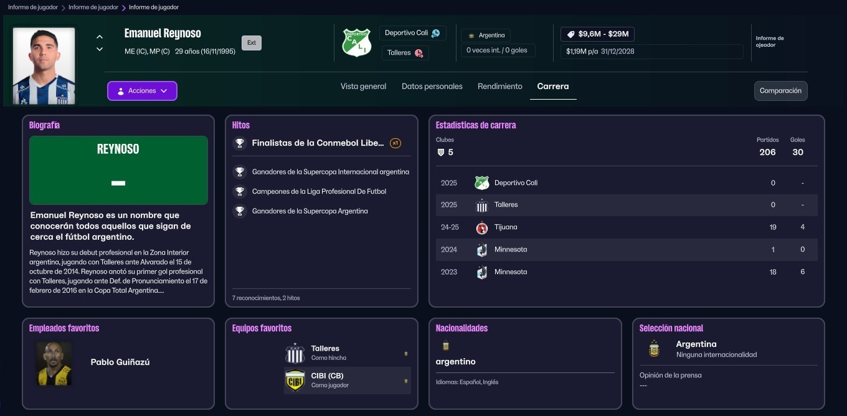Click the Deportivo Cali club crest in header
847x416 pixels.
356,42
